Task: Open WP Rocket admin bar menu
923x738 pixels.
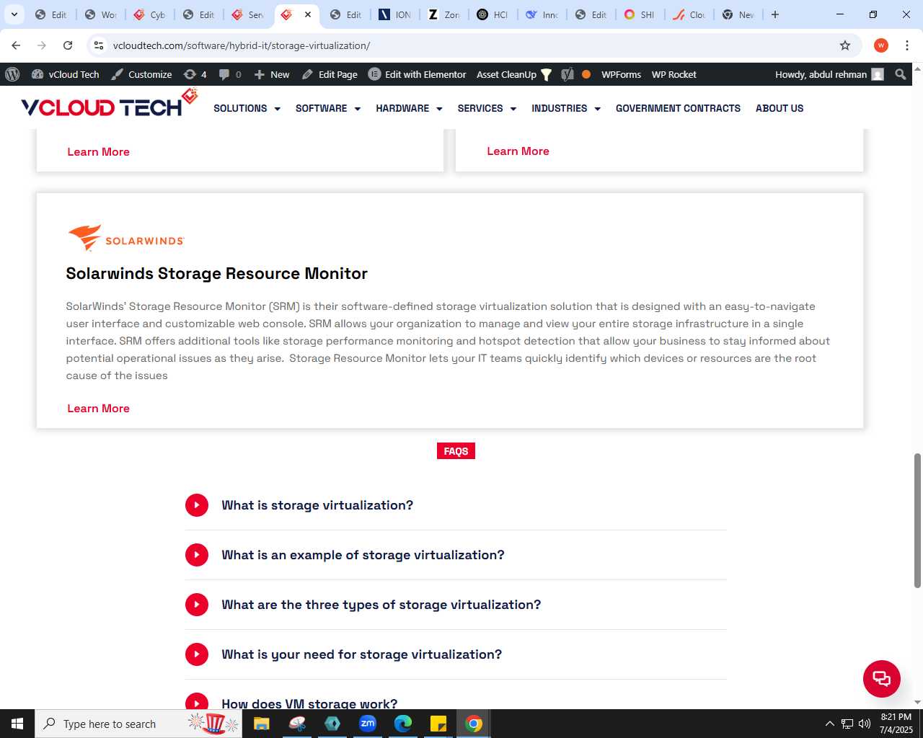Action: [674, 74]
